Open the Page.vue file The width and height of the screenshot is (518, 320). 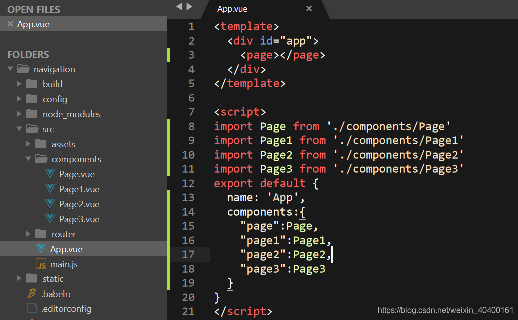pyautogui.click(x=77, y=174)
